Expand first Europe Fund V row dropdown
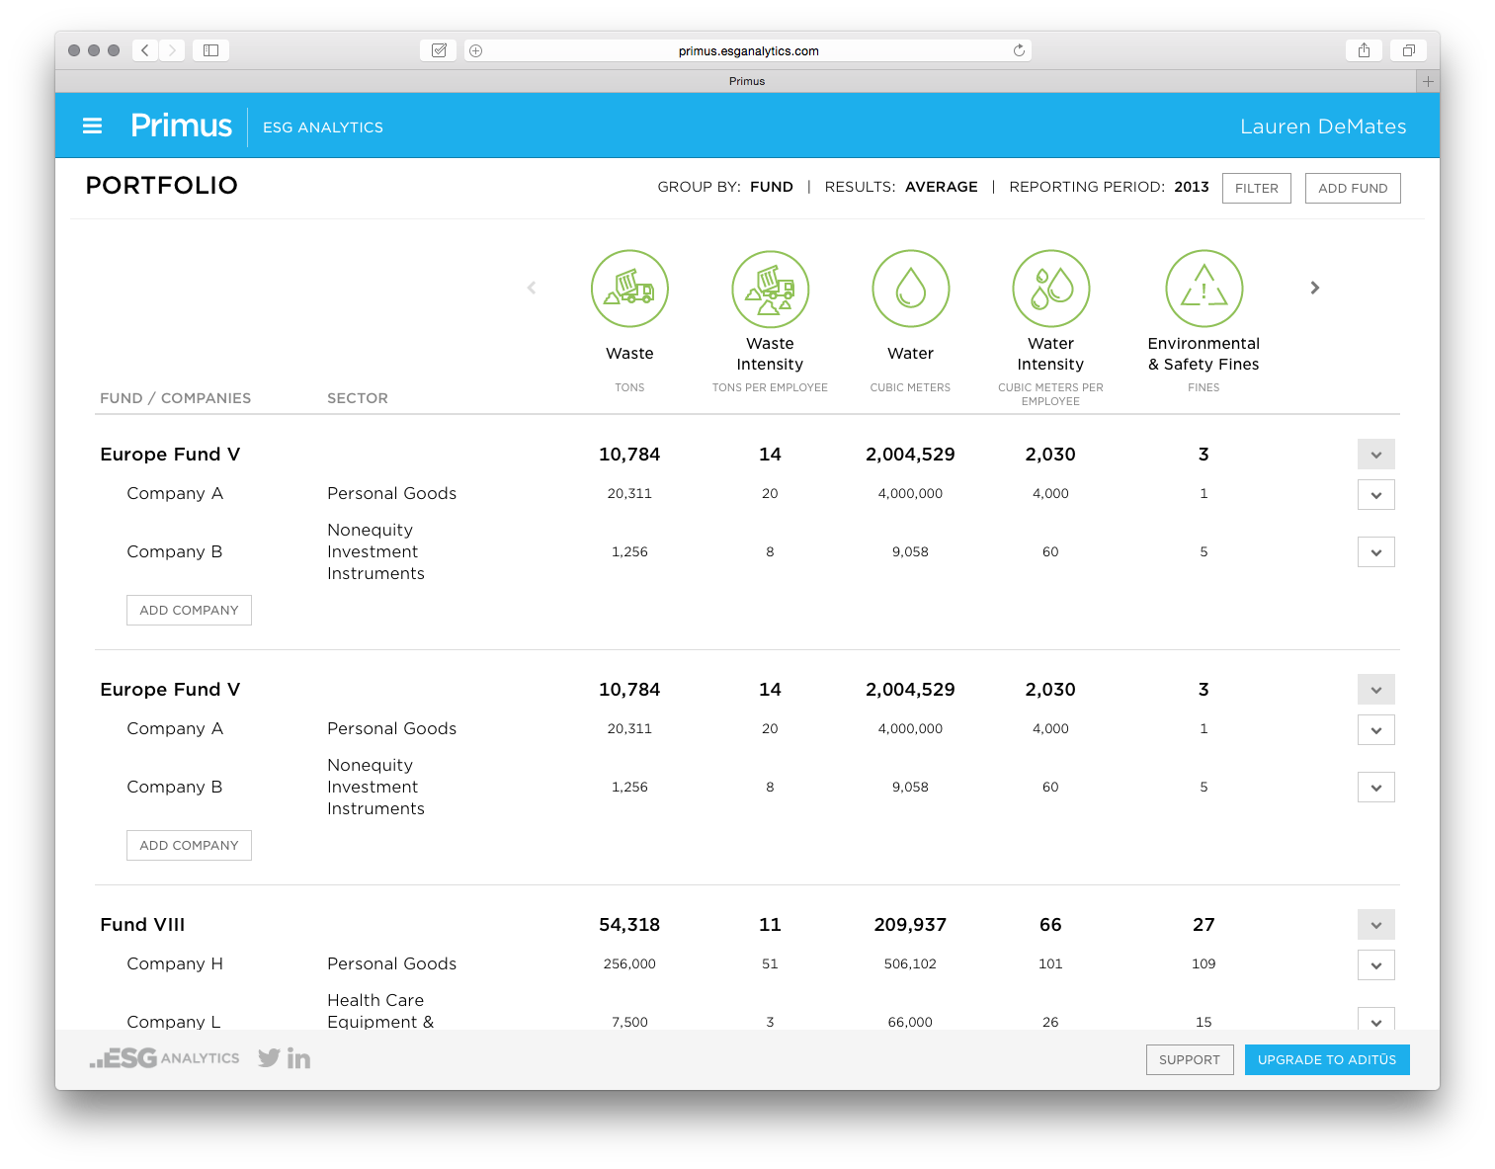 click(1375, 455)
